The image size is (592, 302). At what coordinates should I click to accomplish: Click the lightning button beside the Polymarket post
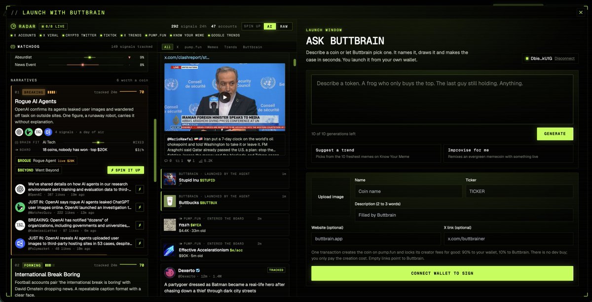140,243
